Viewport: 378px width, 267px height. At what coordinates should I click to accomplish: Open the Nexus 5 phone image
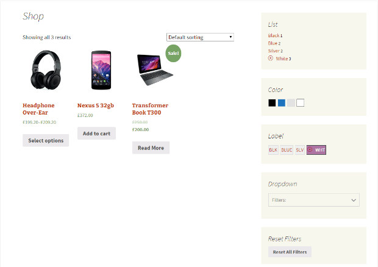point(101,70)
